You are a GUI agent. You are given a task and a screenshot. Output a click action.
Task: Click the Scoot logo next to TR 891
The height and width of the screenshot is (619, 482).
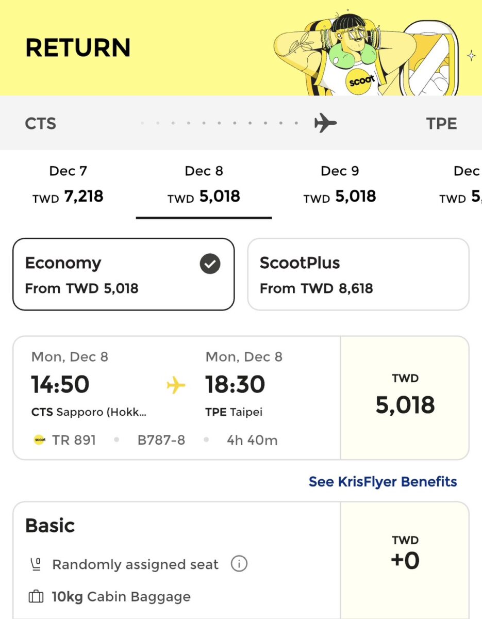click(39, 440)
